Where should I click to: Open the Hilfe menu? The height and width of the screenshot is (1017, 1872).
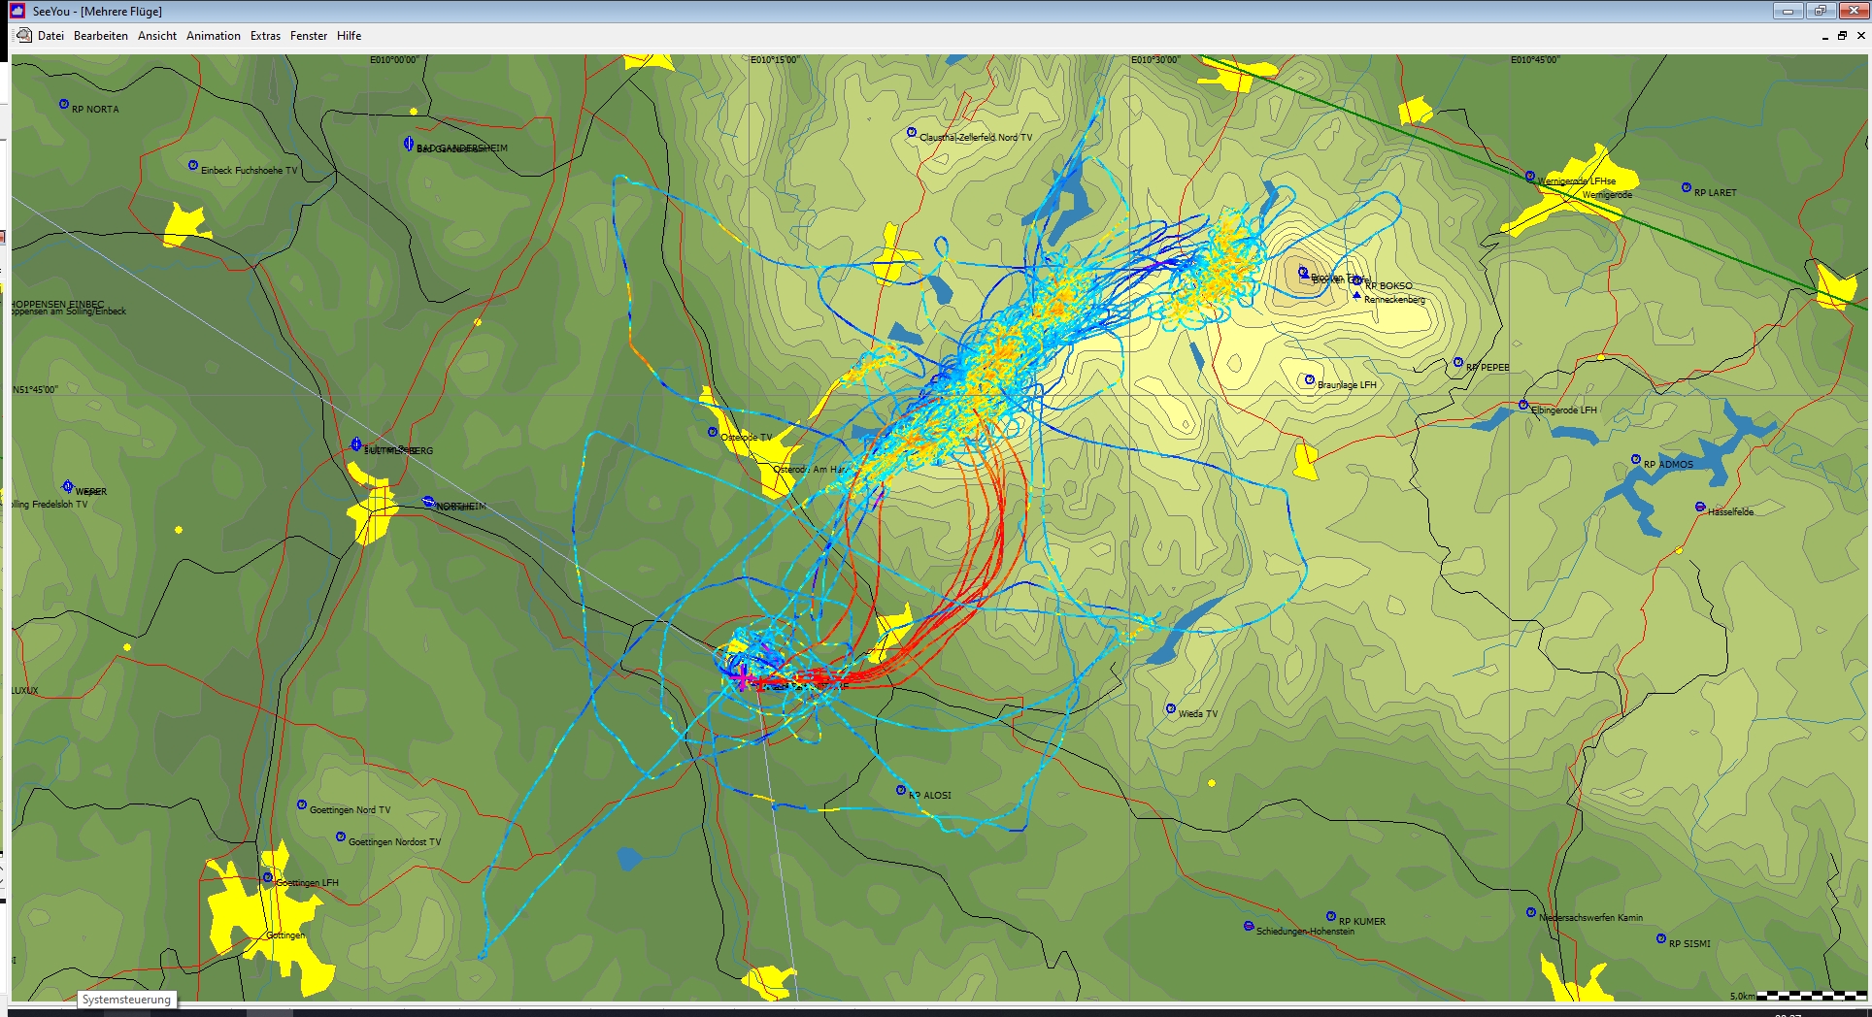(350, 36)
